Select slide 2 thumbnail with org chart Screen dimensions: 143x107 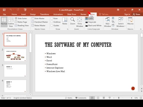[15, 55]
